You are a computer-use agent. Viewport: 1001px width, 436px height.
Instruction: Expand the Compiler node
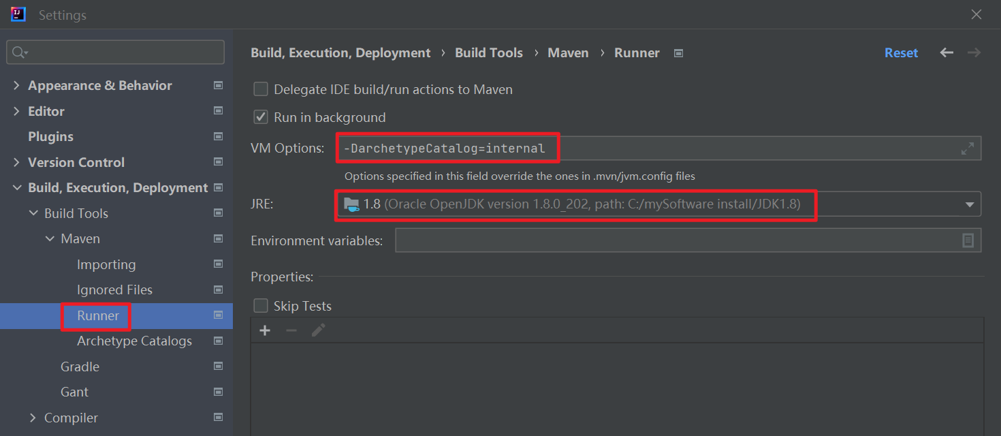(33, 418)
